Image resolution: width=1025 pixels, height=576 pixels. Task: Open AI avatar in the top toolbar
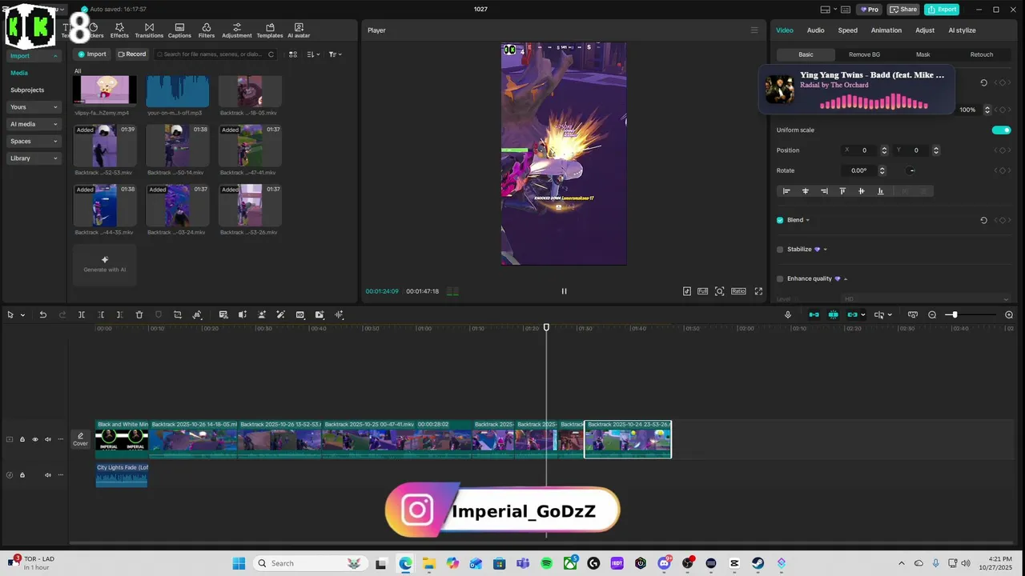[299, 30]
